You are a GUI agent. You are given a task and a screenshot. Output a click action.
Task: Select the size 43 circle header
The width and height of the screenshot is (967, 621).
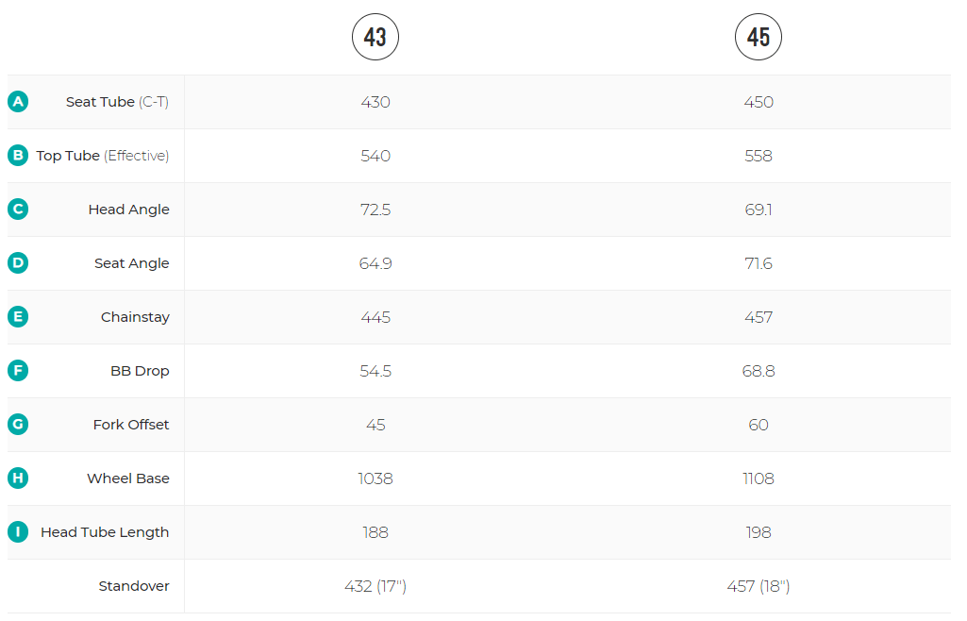click(x=375, y=37)
